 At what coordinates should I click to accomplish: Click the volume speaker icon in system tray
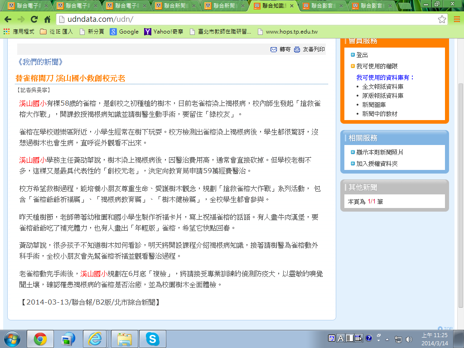(x=409, y=339)
